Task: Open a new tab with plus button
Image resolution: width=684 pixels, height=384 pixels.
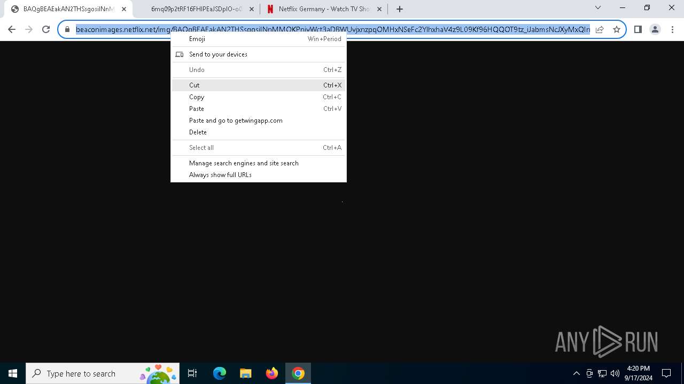Action: point(400,9)
